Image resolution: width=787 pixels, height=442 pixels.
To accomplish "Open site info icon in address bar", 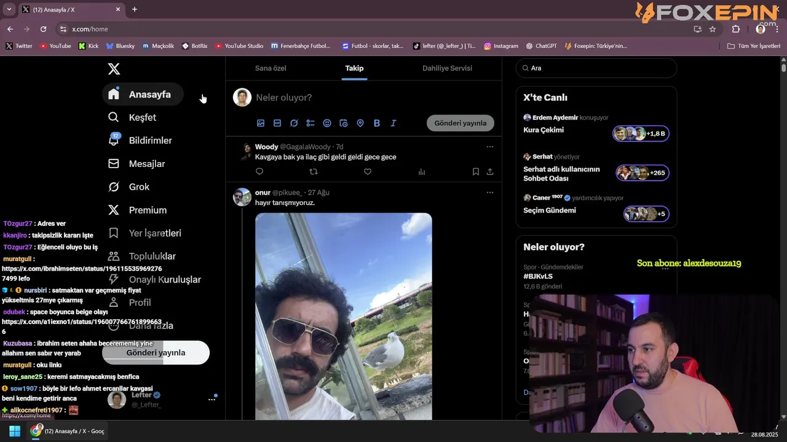I will pos(63,29).
